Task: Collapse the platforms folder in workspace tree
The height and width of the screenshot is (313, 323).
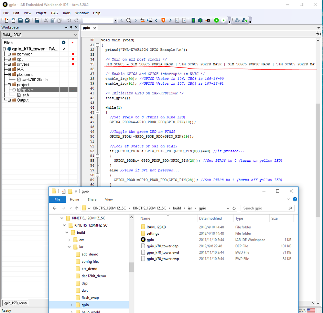Action: point(9,75)
